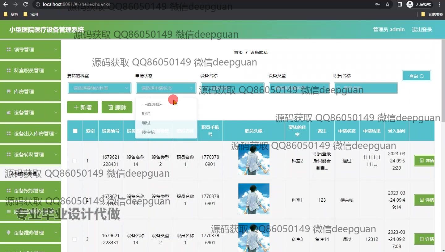Screen dimensions: 445x252
Task: Choose 拒绝 in status dropdown list
Action: [166, 114]
